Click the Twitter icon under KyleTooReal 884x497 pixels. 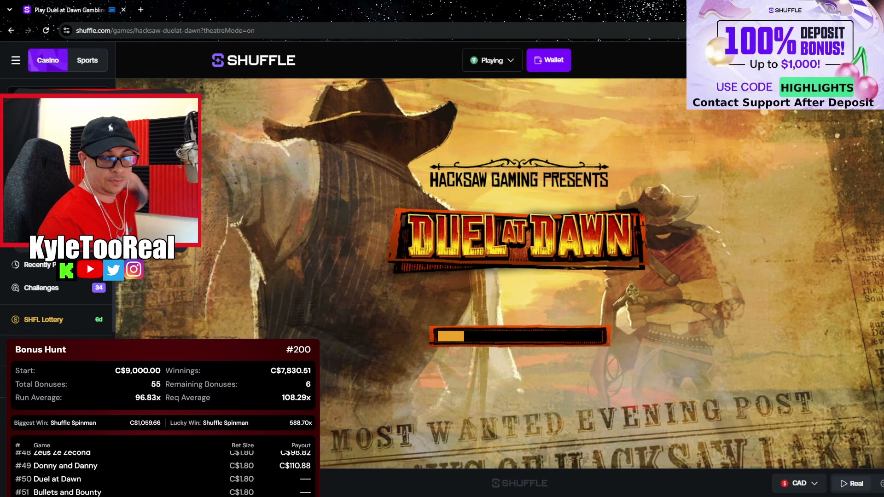pos(113,270)
